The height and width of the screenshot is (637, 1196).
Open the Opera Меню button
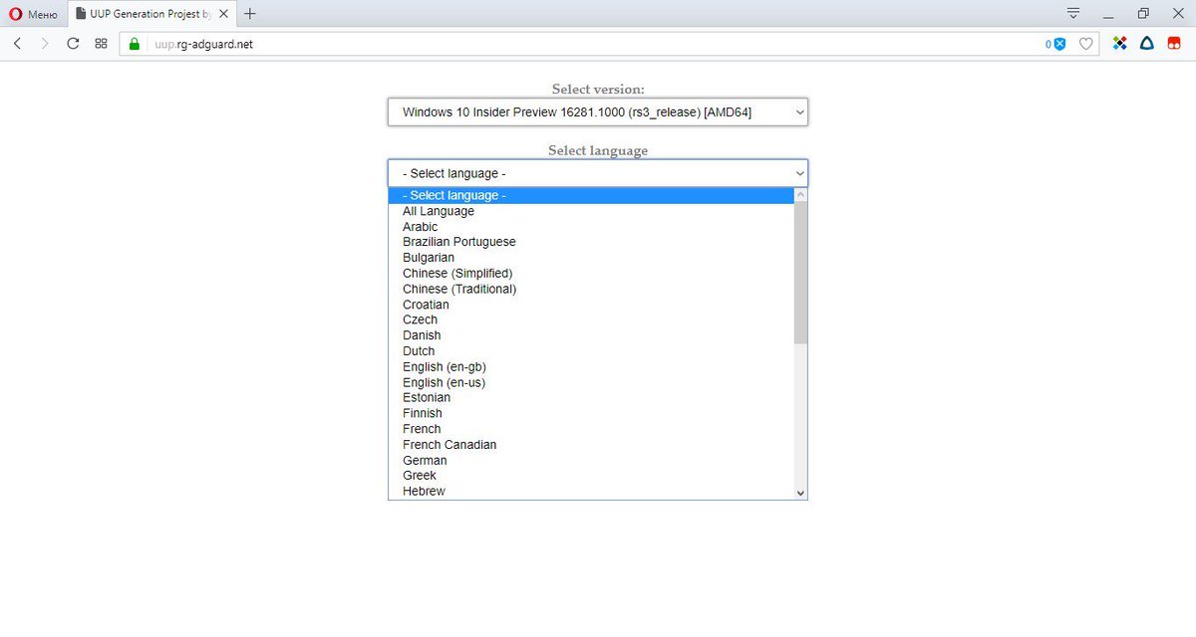[x=34, y=14]
